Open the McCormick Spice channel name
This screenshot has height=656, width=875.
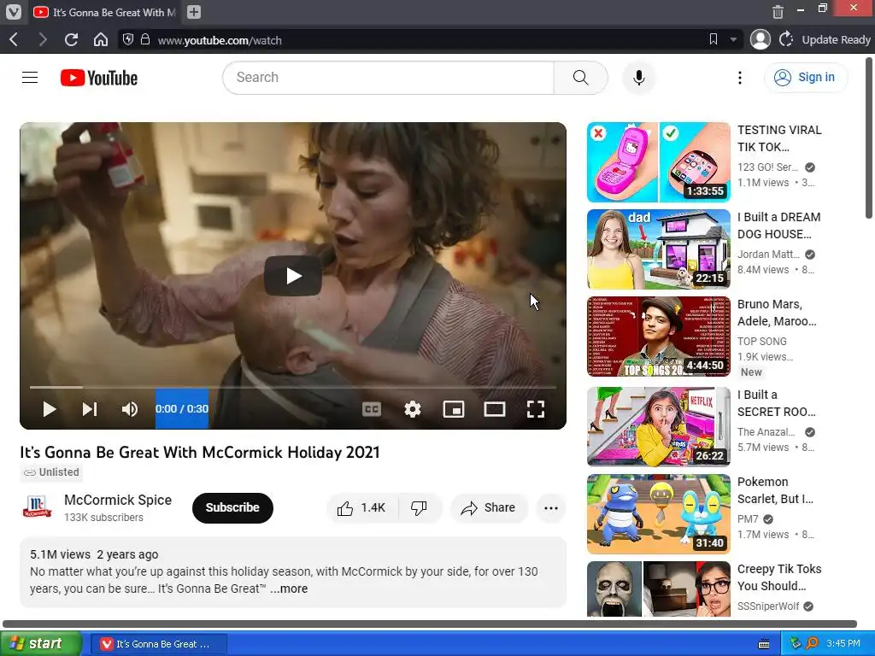point(118,500)
